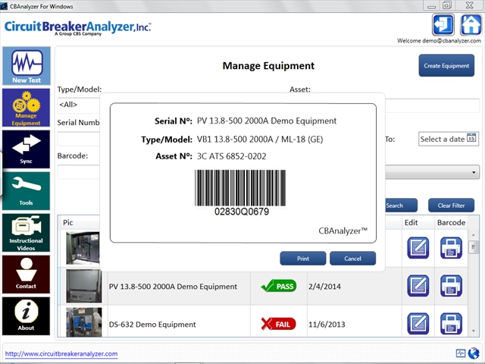This screenshot has height=364, width=485.
Task: Click the Barcode filter input field
Action: (79, 172)
